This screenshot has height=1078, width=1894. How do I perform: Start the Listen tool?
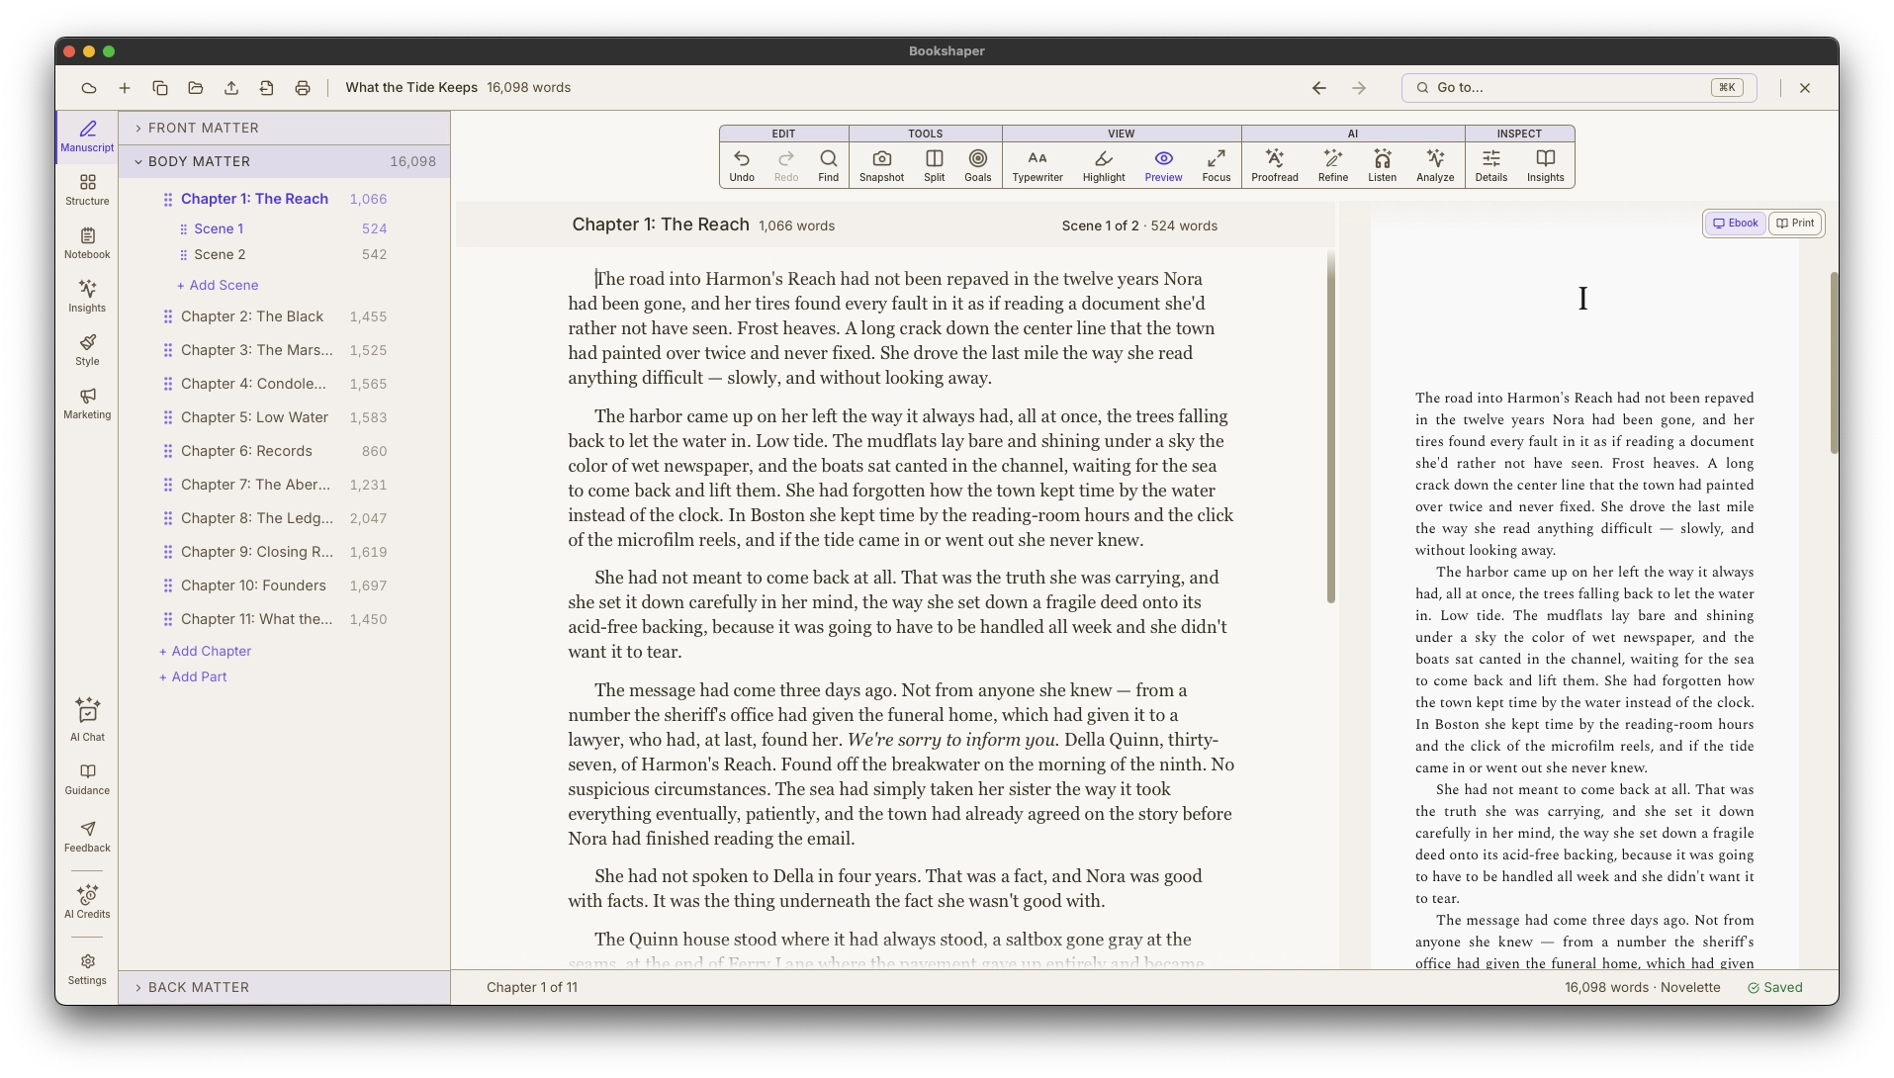pyautogui.click(x=1382, y=165)
